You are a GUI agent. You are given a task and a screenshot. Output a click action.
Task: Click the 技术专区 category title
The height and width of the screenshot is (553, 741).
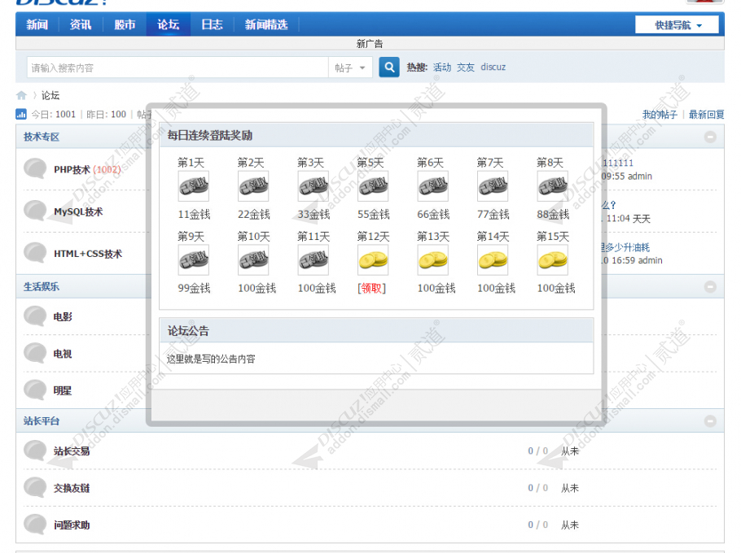pos(42,137)
